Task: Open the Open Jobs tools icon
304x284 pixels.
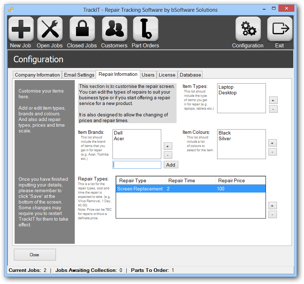Action: coord(50,29)
